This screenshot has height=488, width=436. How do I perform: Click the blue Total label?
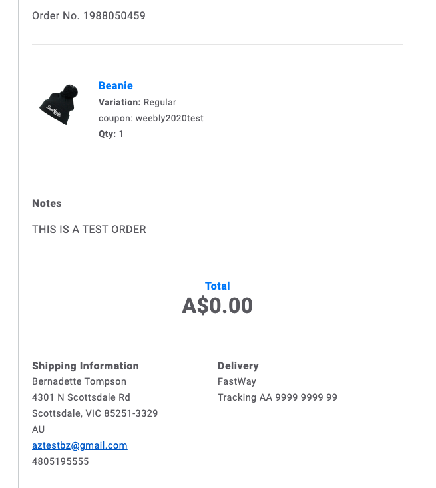[217, 286]
